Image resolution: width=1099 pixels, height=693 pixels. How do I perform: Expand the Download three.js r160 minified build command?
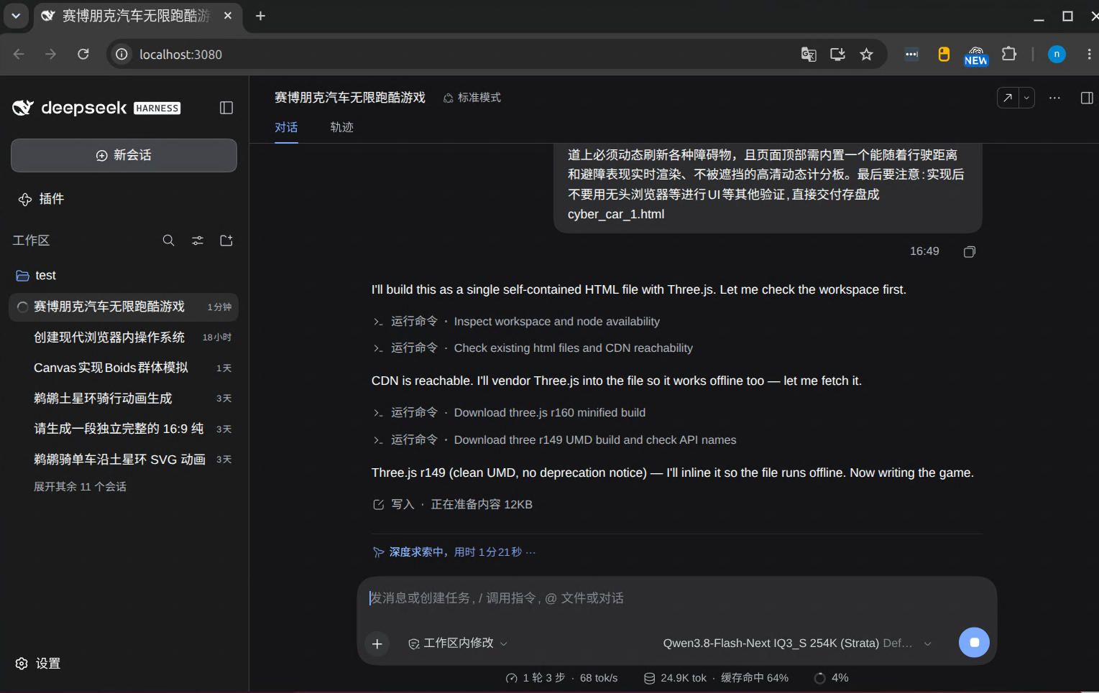509,413
